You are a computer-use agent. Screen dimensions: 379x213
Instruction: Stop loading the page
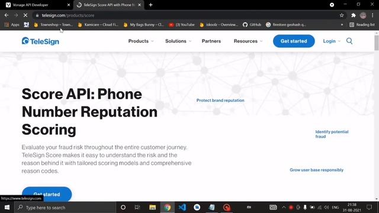point(25,15)
